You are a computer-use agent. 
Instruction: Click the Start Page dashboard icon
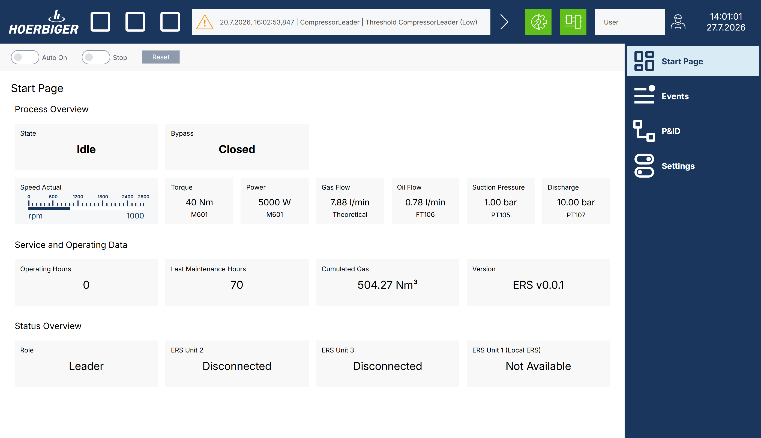pos(644,61)
